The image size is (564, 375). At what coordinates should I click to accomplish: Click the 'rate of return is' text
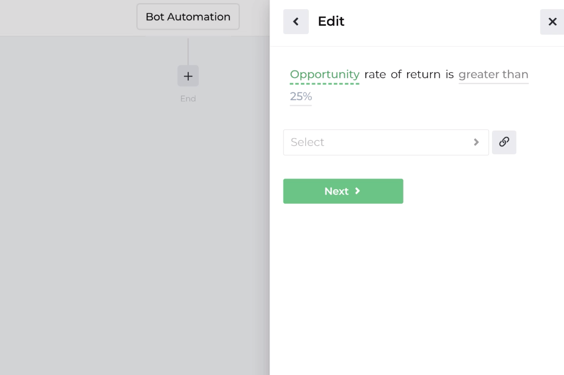[x=409, y=74]
